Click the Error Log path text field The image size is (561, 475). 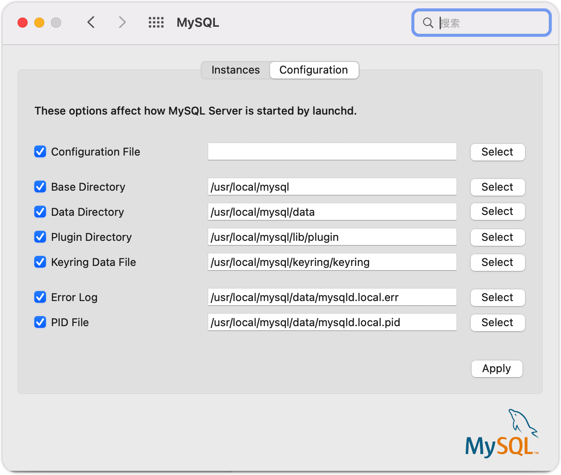coord(332,297)
